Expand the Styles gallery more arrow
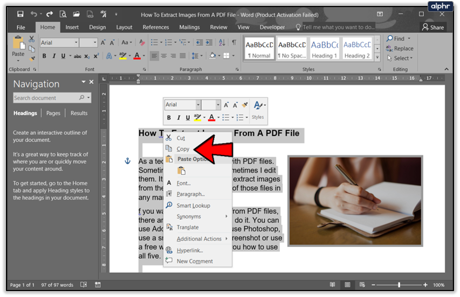The height and width of the screenshot is (297, 460). pos(377,57)
